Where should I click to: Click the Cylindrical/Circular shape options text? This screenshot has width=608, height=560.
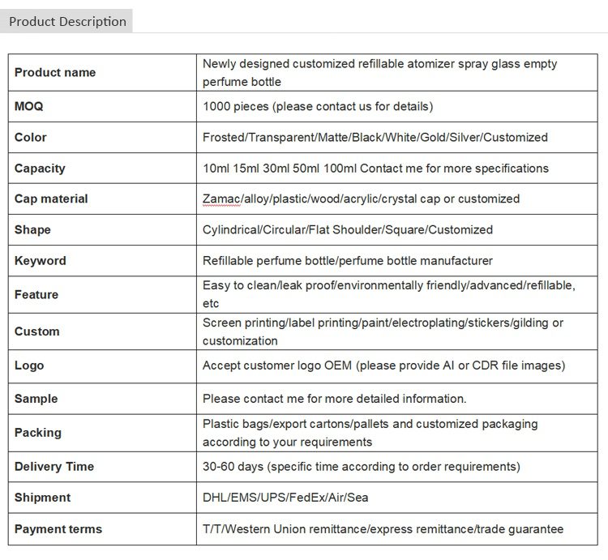click(348, 230)
